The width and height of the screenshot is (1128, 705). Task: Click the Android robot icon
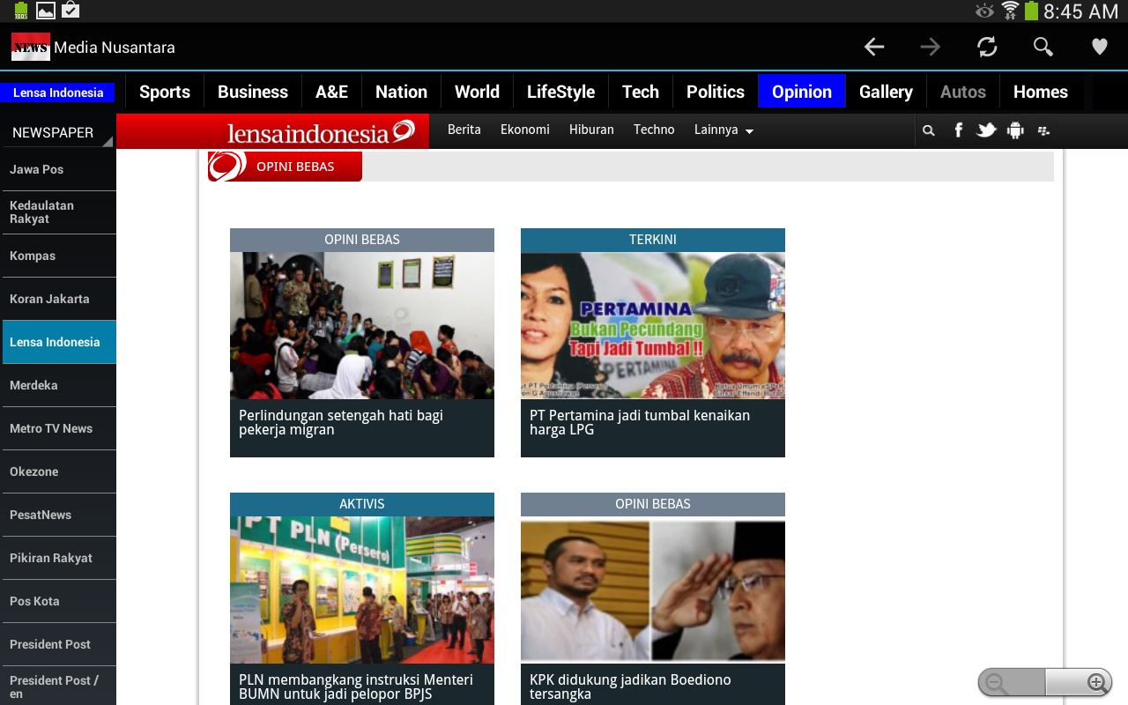pyautogui.click(x=1015, y=130)
